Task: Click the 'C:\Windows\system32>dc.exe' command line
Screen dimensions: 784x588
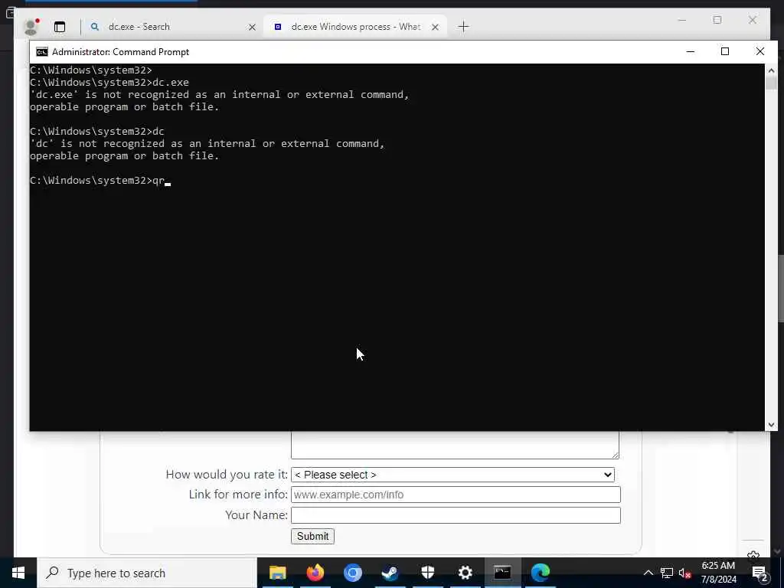Action: tap(109, 83)
